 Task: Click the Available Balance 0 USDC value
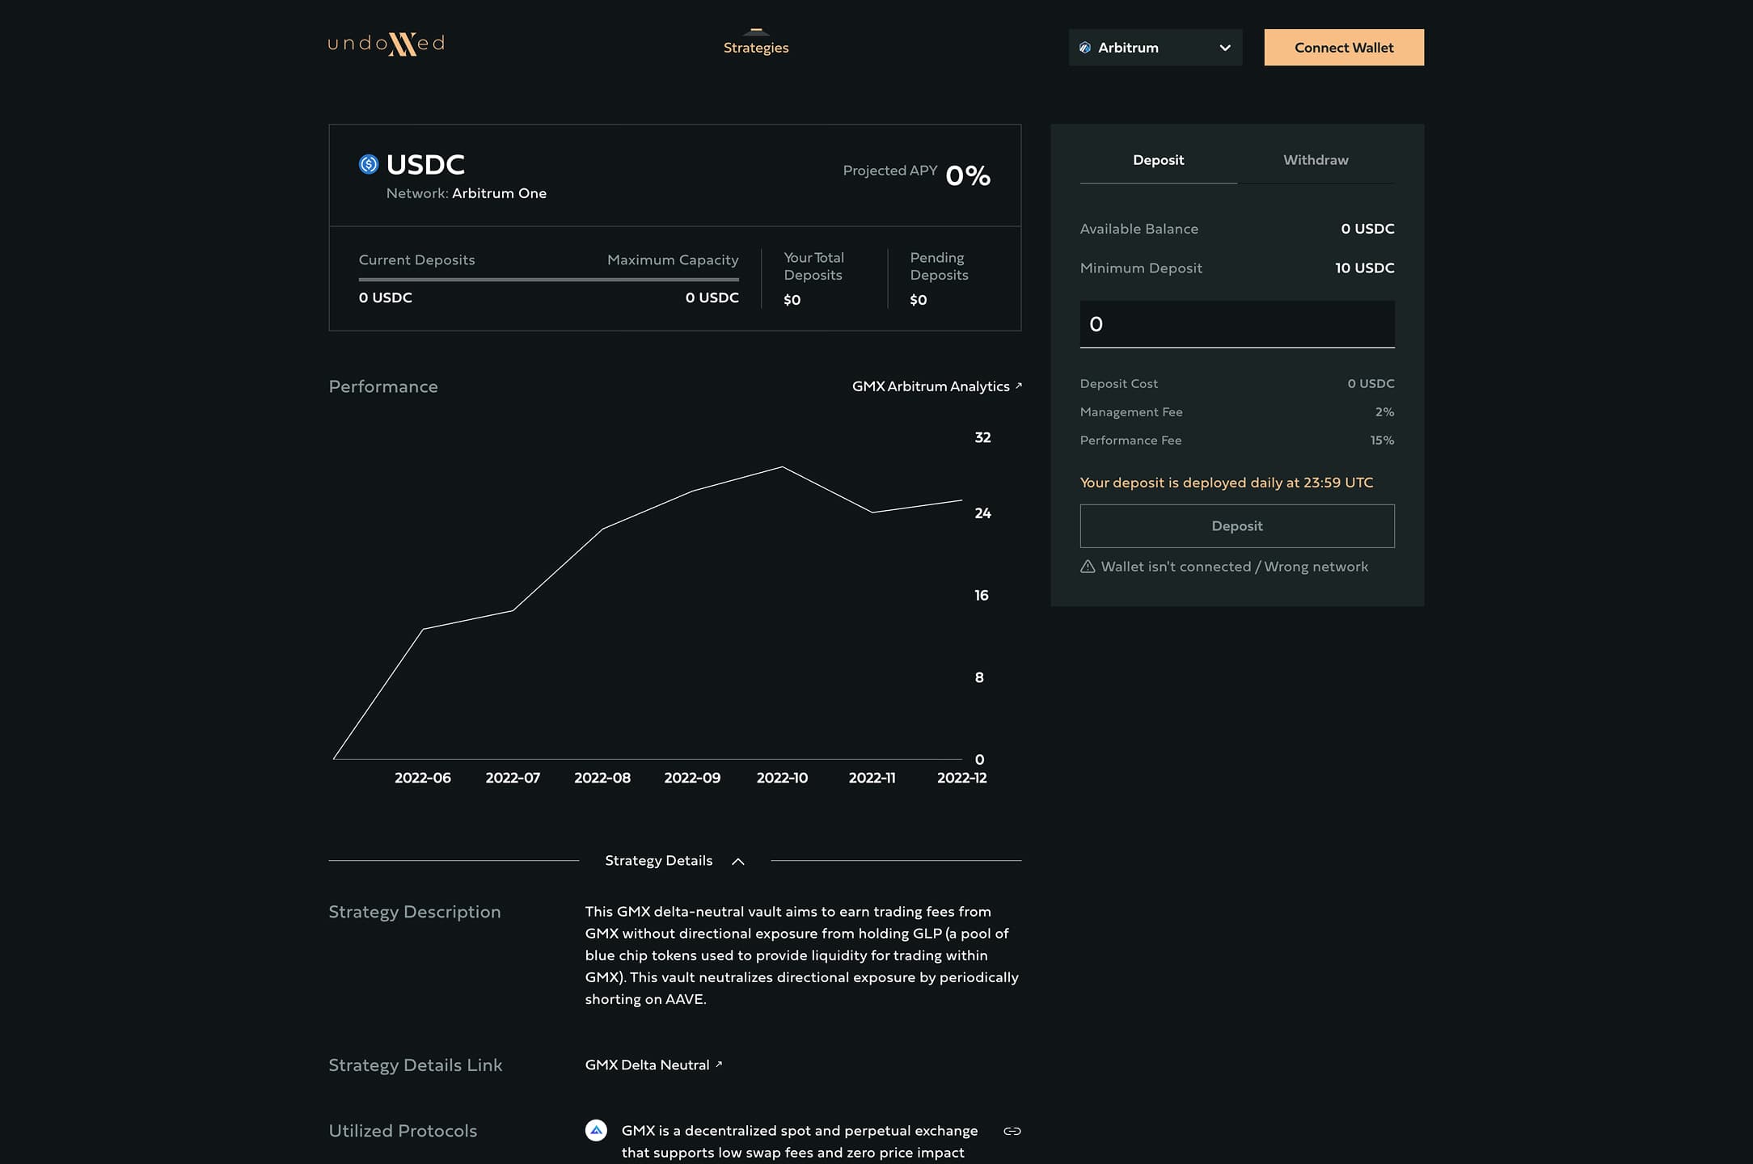pyautogui.click(x=1367, y=229)
